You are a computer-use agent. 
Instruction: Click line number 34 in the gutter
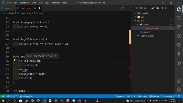(7, 74)
